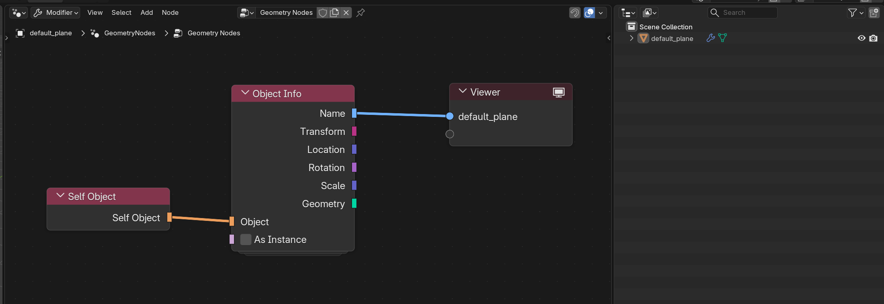Open the outliner editor type dropdown
The height and width of the screenshot is (304, 884).
tap(628, 13)
